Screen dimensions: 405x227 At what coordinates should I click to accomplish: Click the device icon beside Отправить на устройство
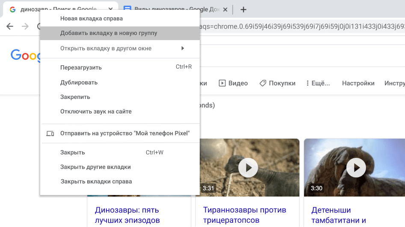(x=50, y=134)
